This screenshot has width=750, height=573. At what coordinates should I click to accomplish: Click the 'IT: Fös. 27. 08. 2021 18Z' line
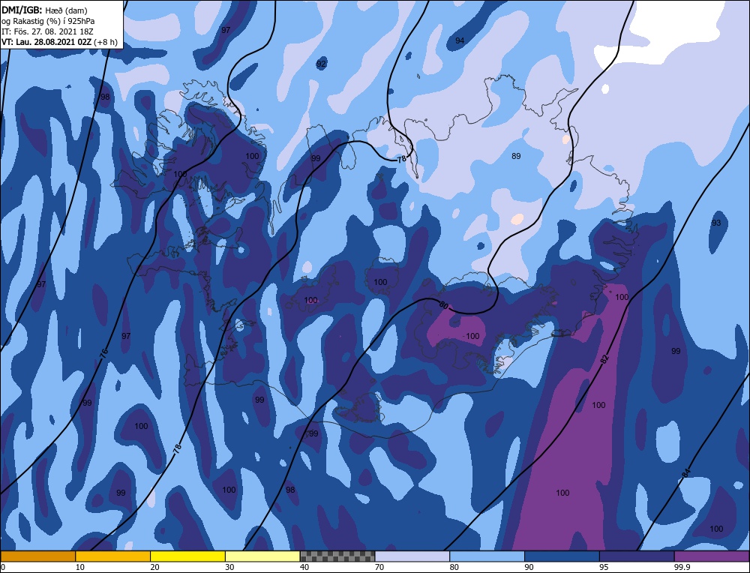[x=47, y=31]
